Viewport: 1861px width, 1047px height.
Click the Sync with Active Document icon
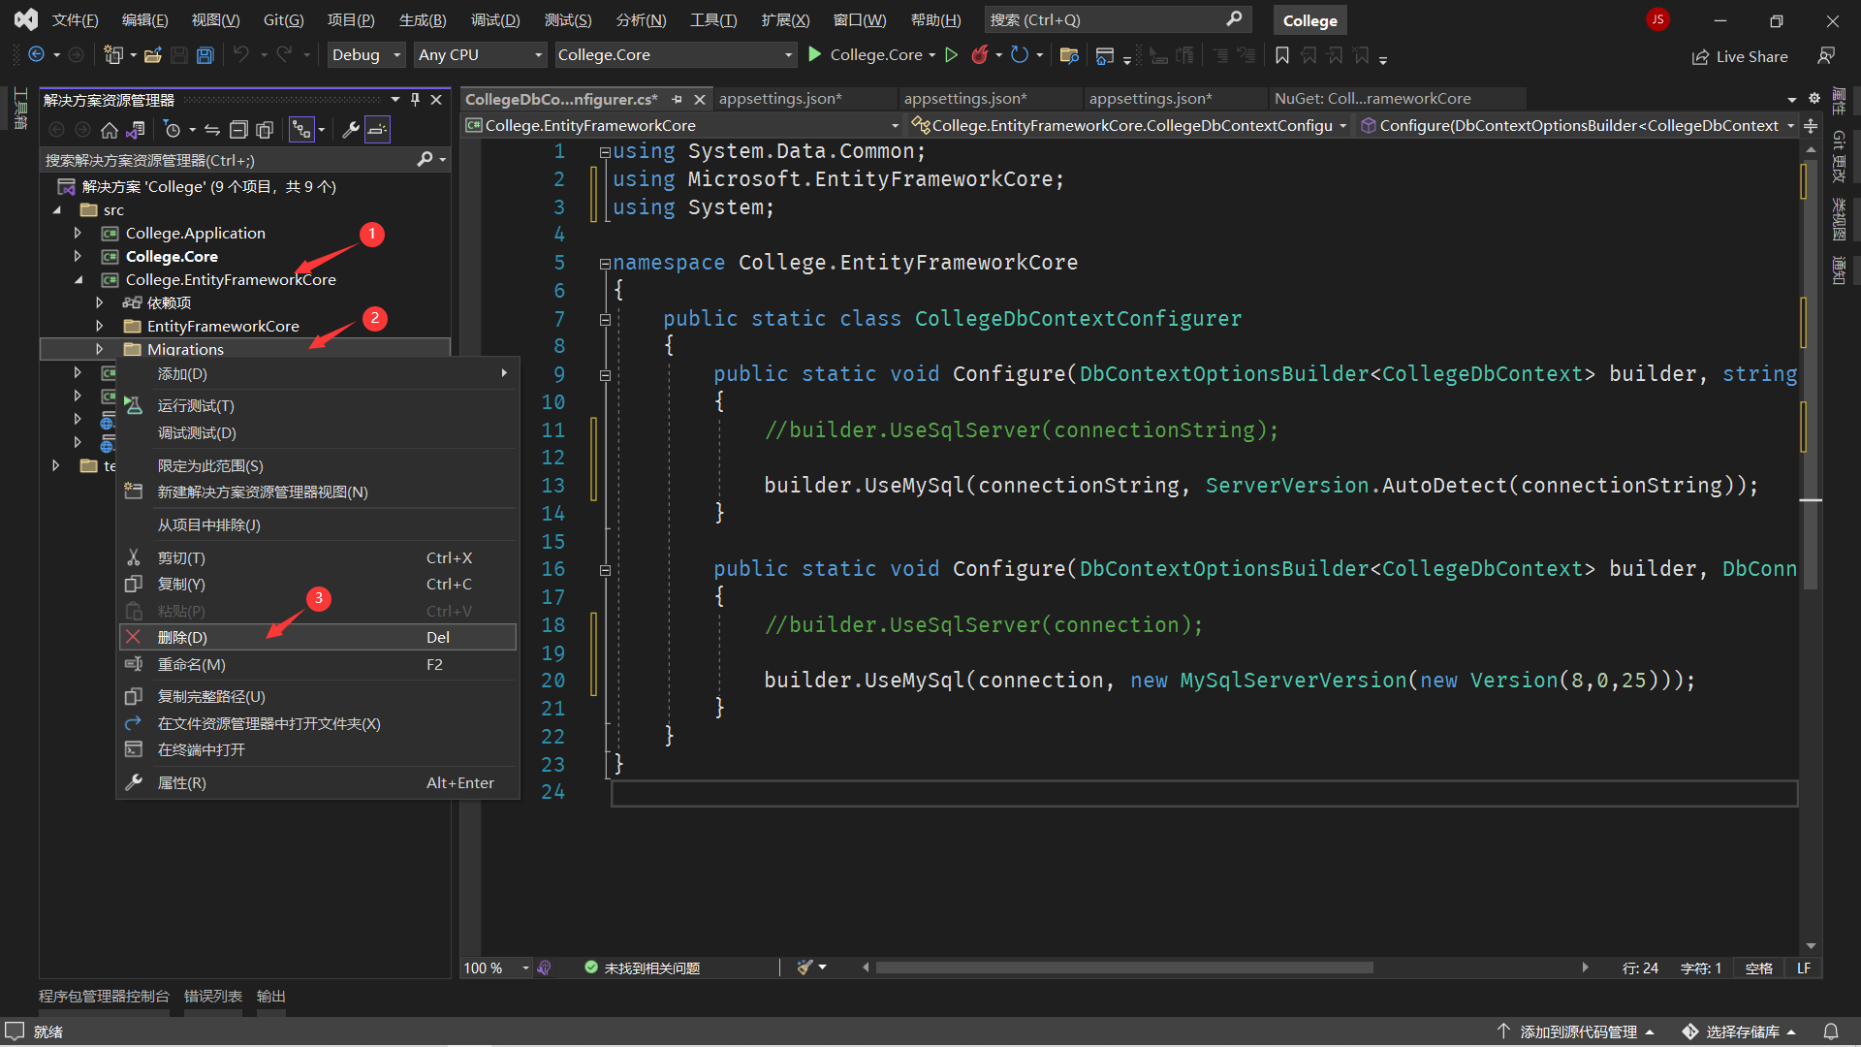point(212,130)
